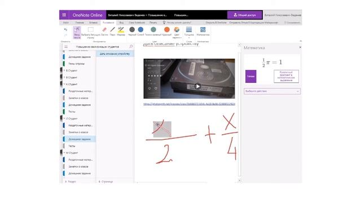Screen dimensions: 361x203
Task: Open the ink color palette dropdown
Action: click(177, 33)
